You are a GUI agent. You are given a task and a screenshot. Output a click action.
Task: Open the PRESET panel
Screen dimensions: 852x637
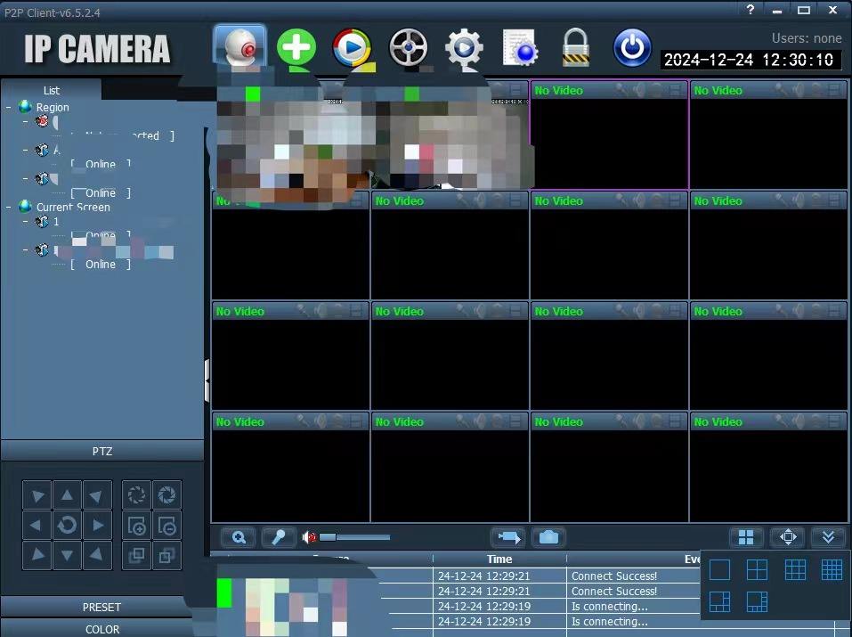pyautogui.click(x=101, y=607)
